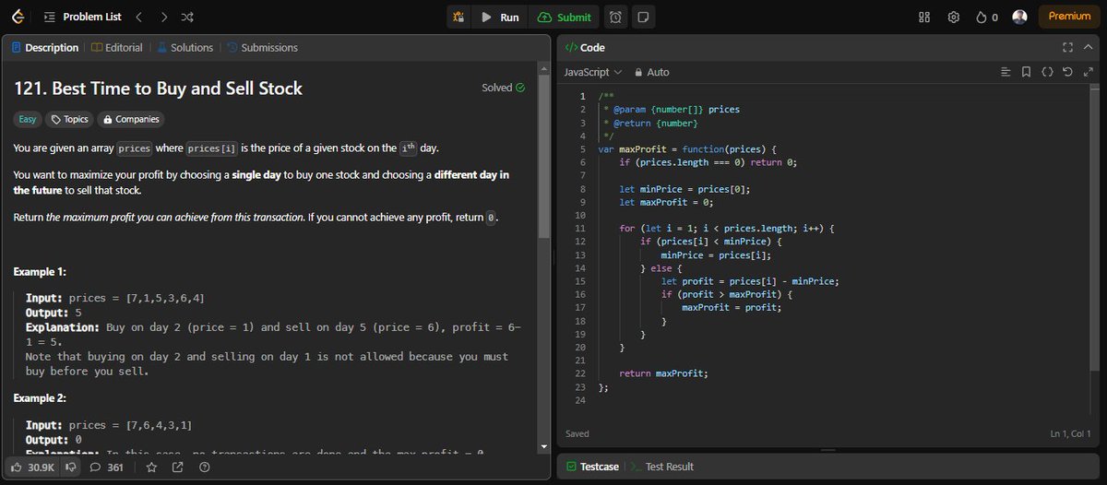Image resolution: width=1107 pixels, height=485 pixels.
Task: Switch to the Submissions tab
Action: pyautogui.click(x=262, y=47)
